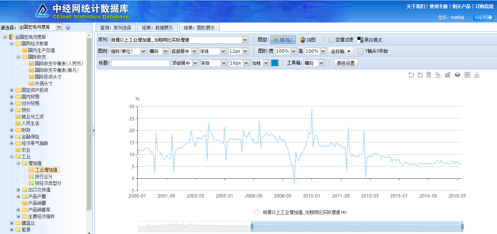This screenshot has height=234, width=497.
Task: Select 就业与工资 in the tree
Action: (30, 117)
